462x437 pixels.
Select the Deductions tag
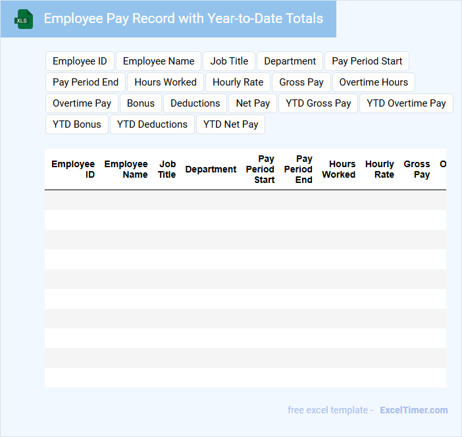tap(195, 103)
